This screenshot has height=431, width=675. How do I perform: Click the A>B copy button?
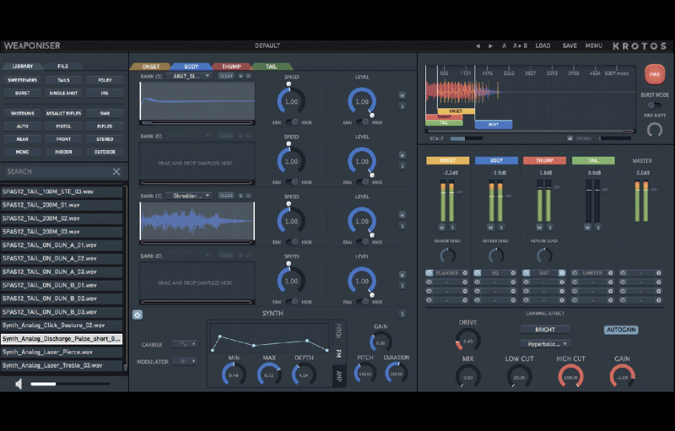(x=520, y=46)
